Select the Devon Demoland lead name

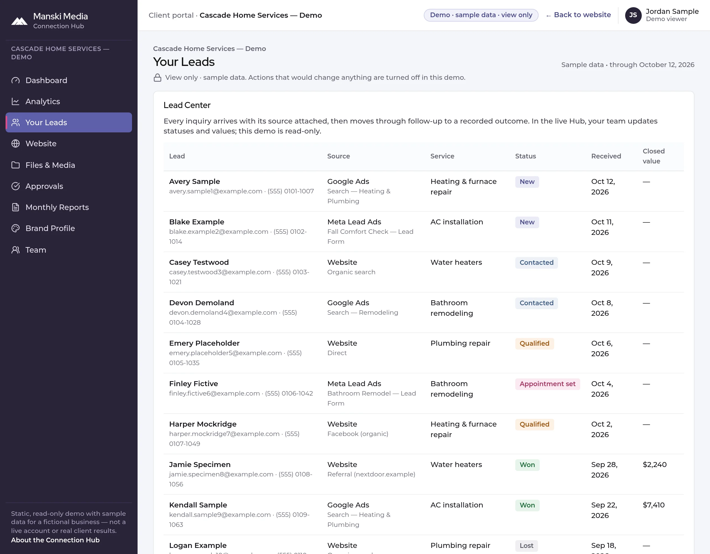pos(202,303)
